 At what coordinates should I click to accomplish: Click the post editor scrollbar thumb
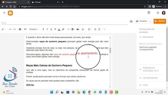pyautogui.click(x=110, y=50)
